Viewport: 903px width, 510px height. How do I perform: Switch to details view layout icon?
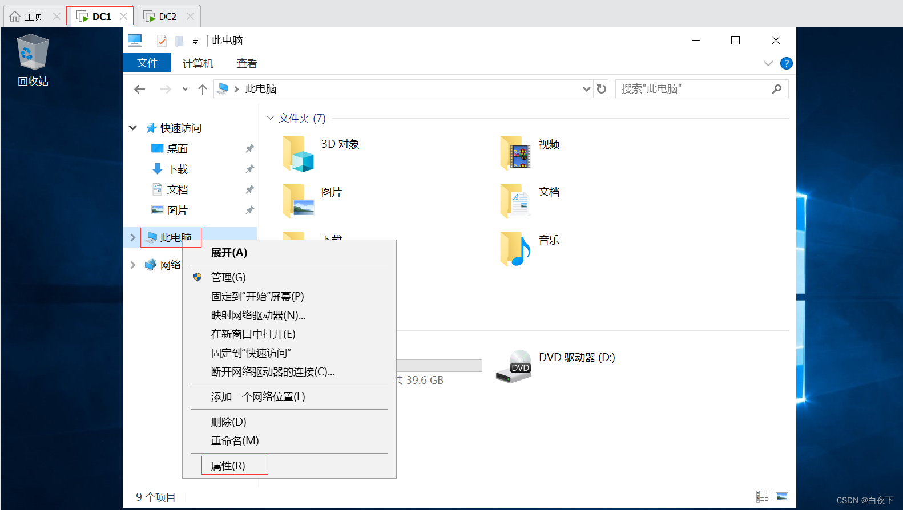762,497
